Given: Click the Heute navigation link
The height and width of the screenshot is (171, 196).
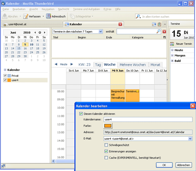Looking at the screenshot, I should click(64, 64).
